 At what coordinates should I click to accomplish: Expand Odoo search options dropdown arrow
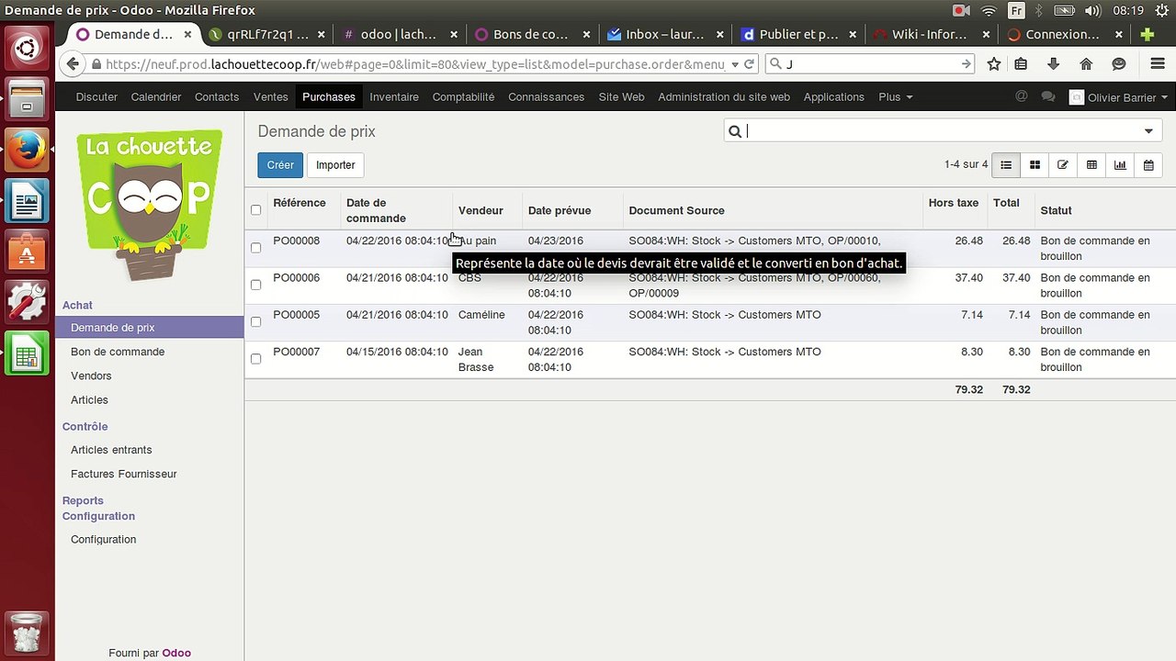tap(1148, 131)
